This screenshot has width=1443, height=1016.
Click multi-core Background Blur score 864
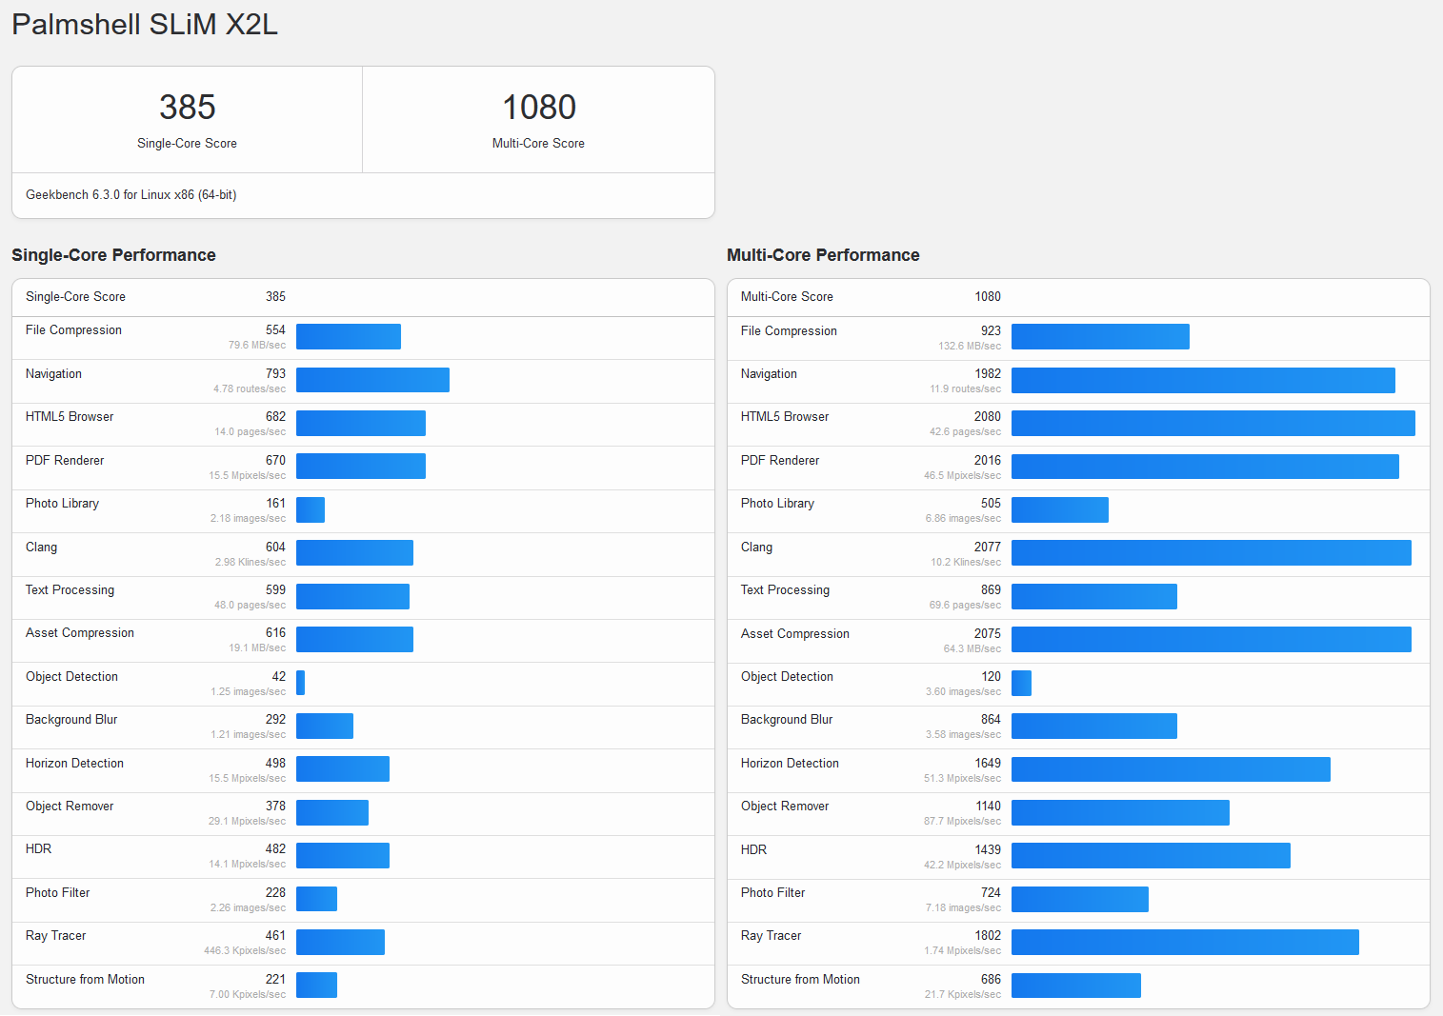coord(991,719)
